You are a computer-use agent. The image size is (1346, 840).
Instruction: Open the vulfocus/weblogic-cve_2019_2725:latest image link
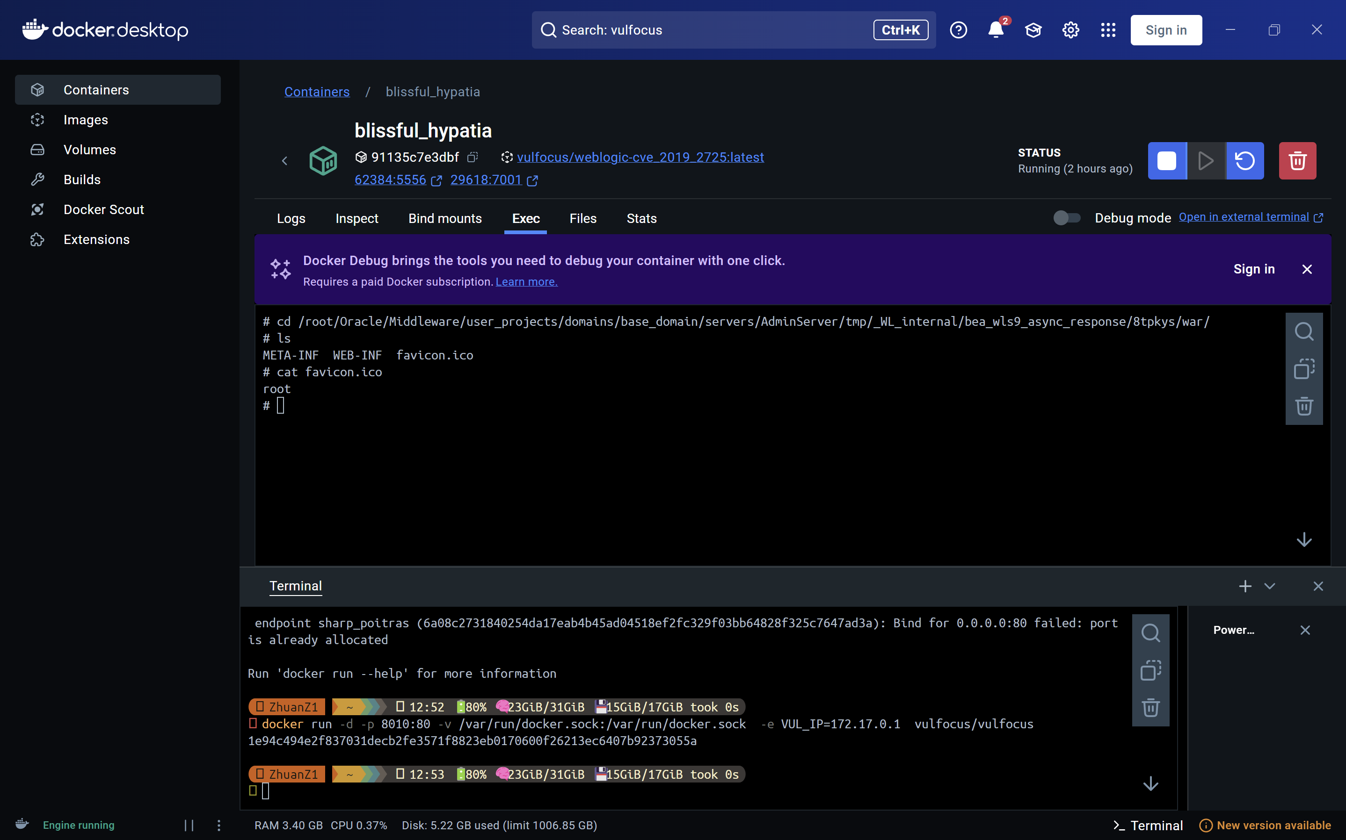coord(640,157)
